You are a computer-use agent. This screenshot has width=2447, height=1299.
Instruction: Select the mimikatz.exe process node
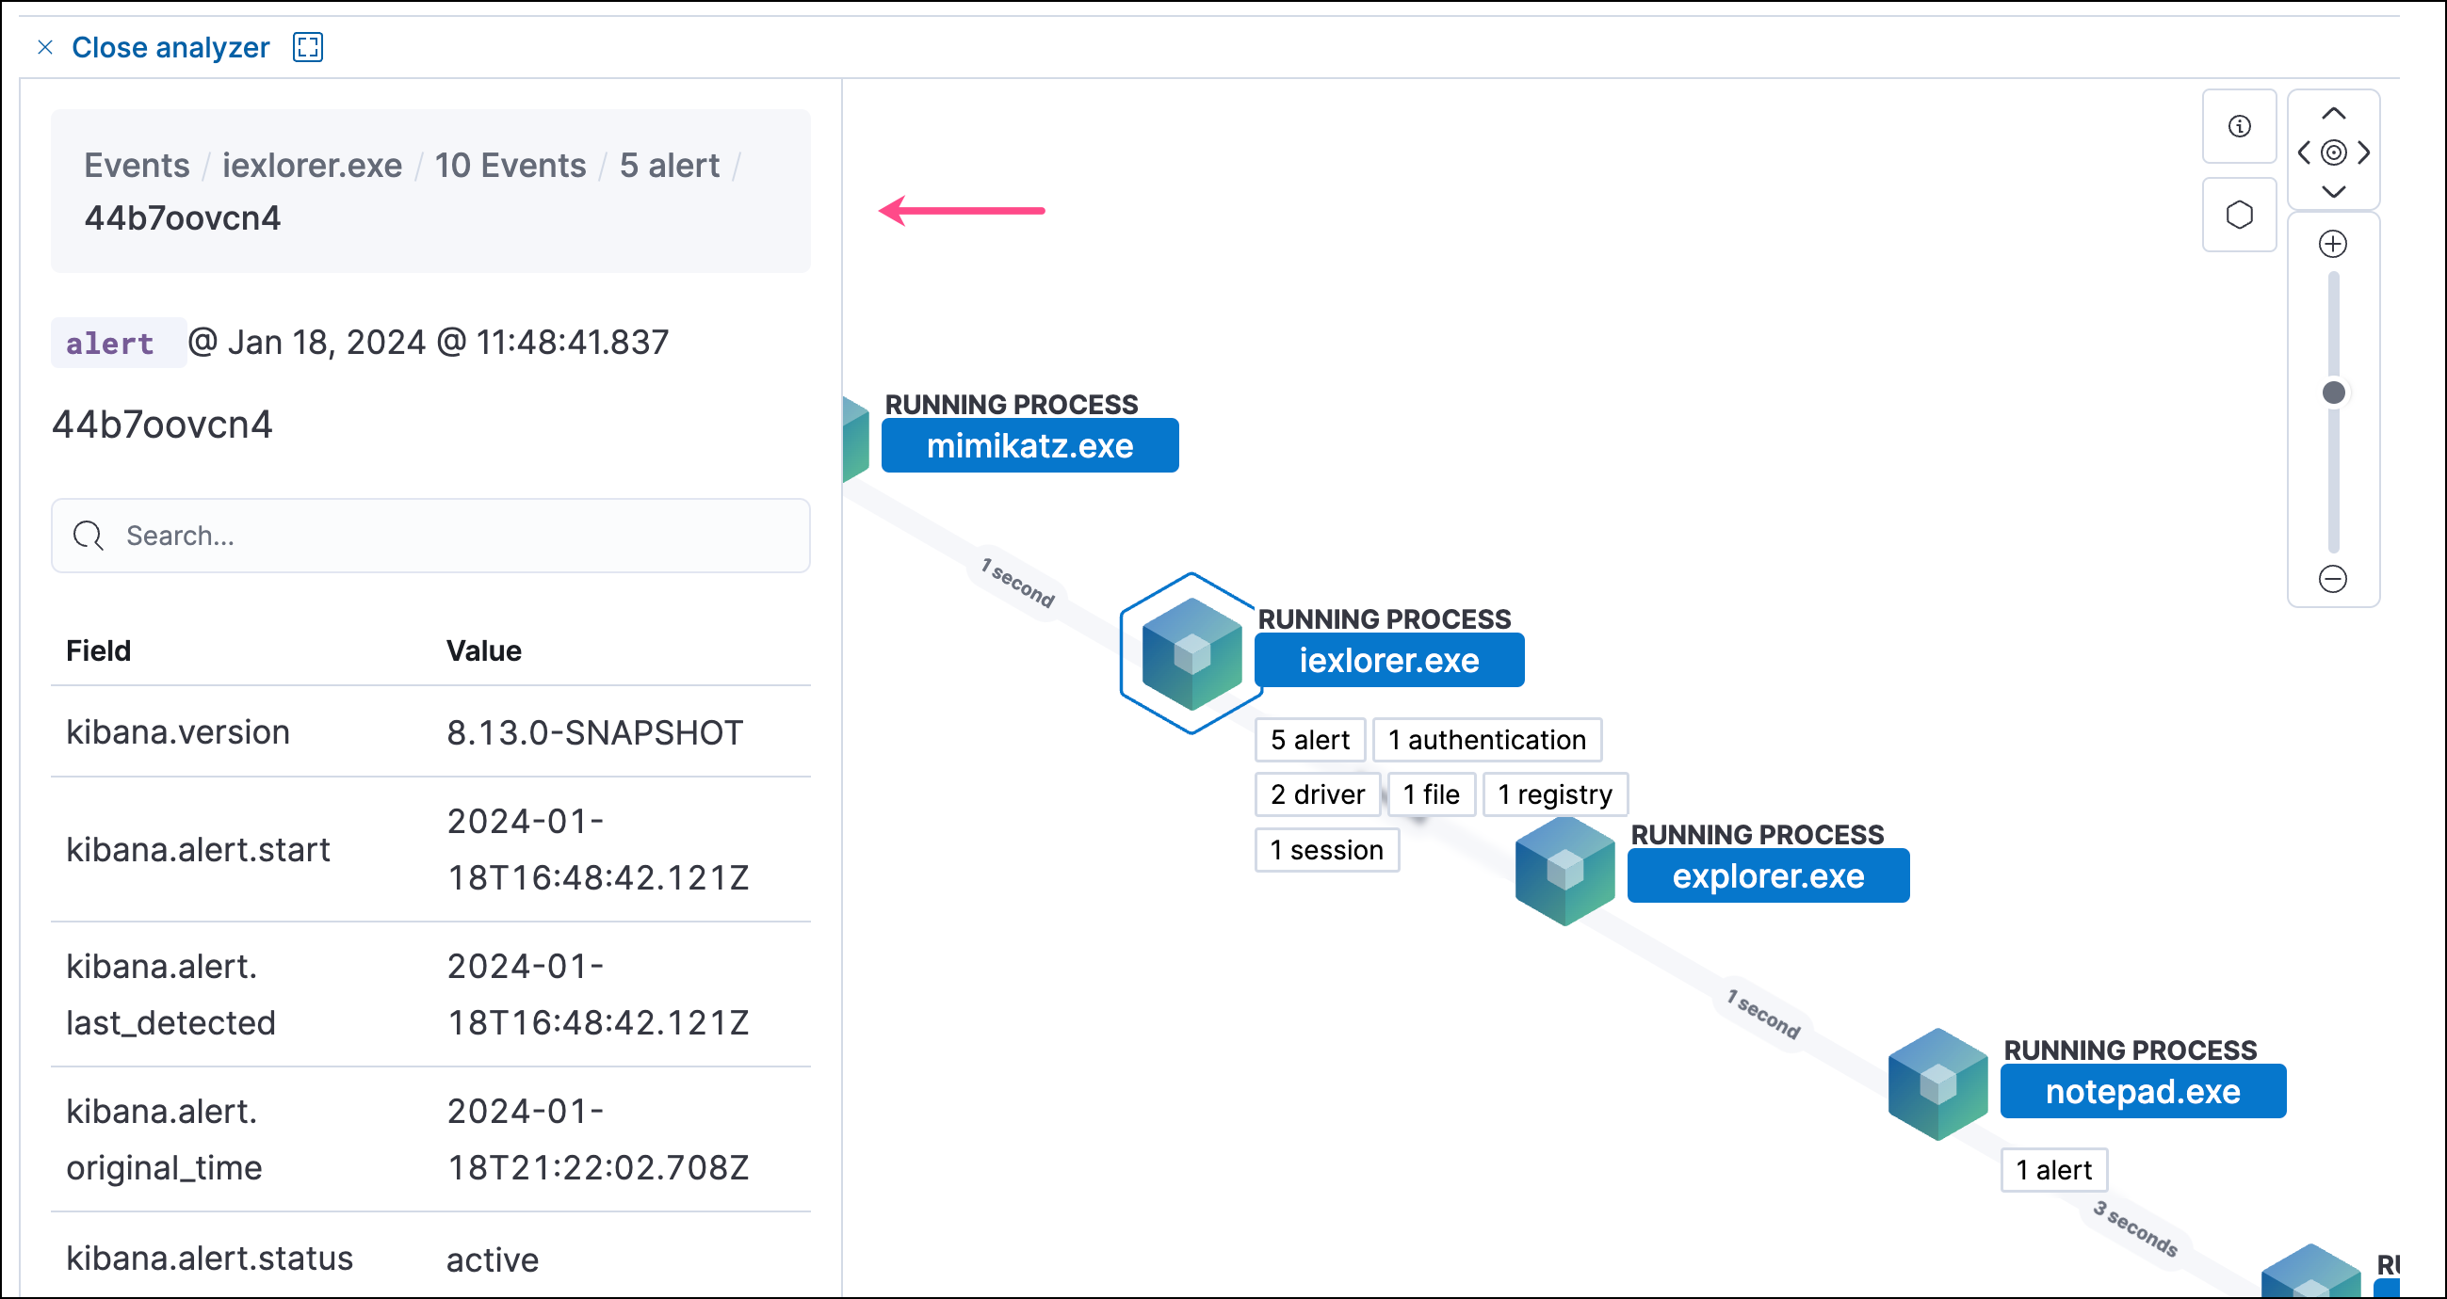coord(1029,446)
